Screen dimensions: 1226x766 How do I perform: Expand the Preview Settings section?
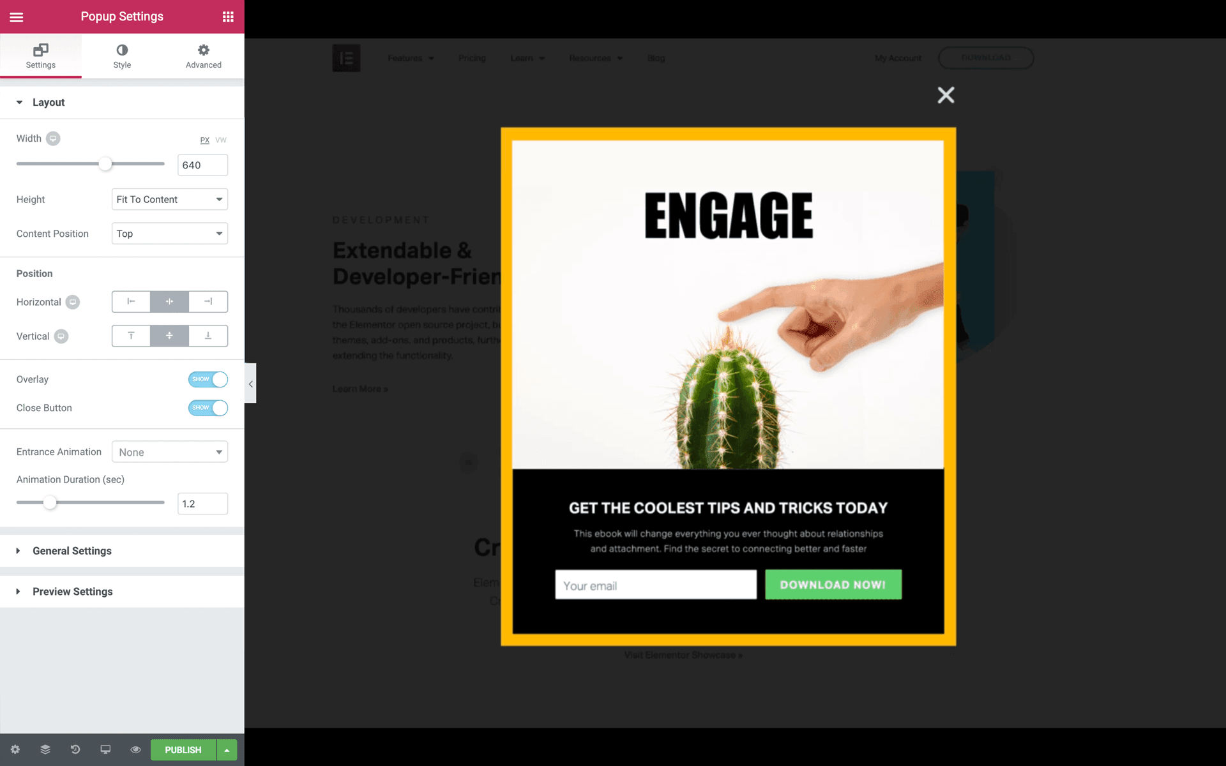point(72,591)
